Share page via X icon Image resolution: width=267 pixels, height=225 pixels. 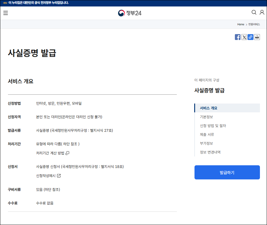[x=244, y=37]
